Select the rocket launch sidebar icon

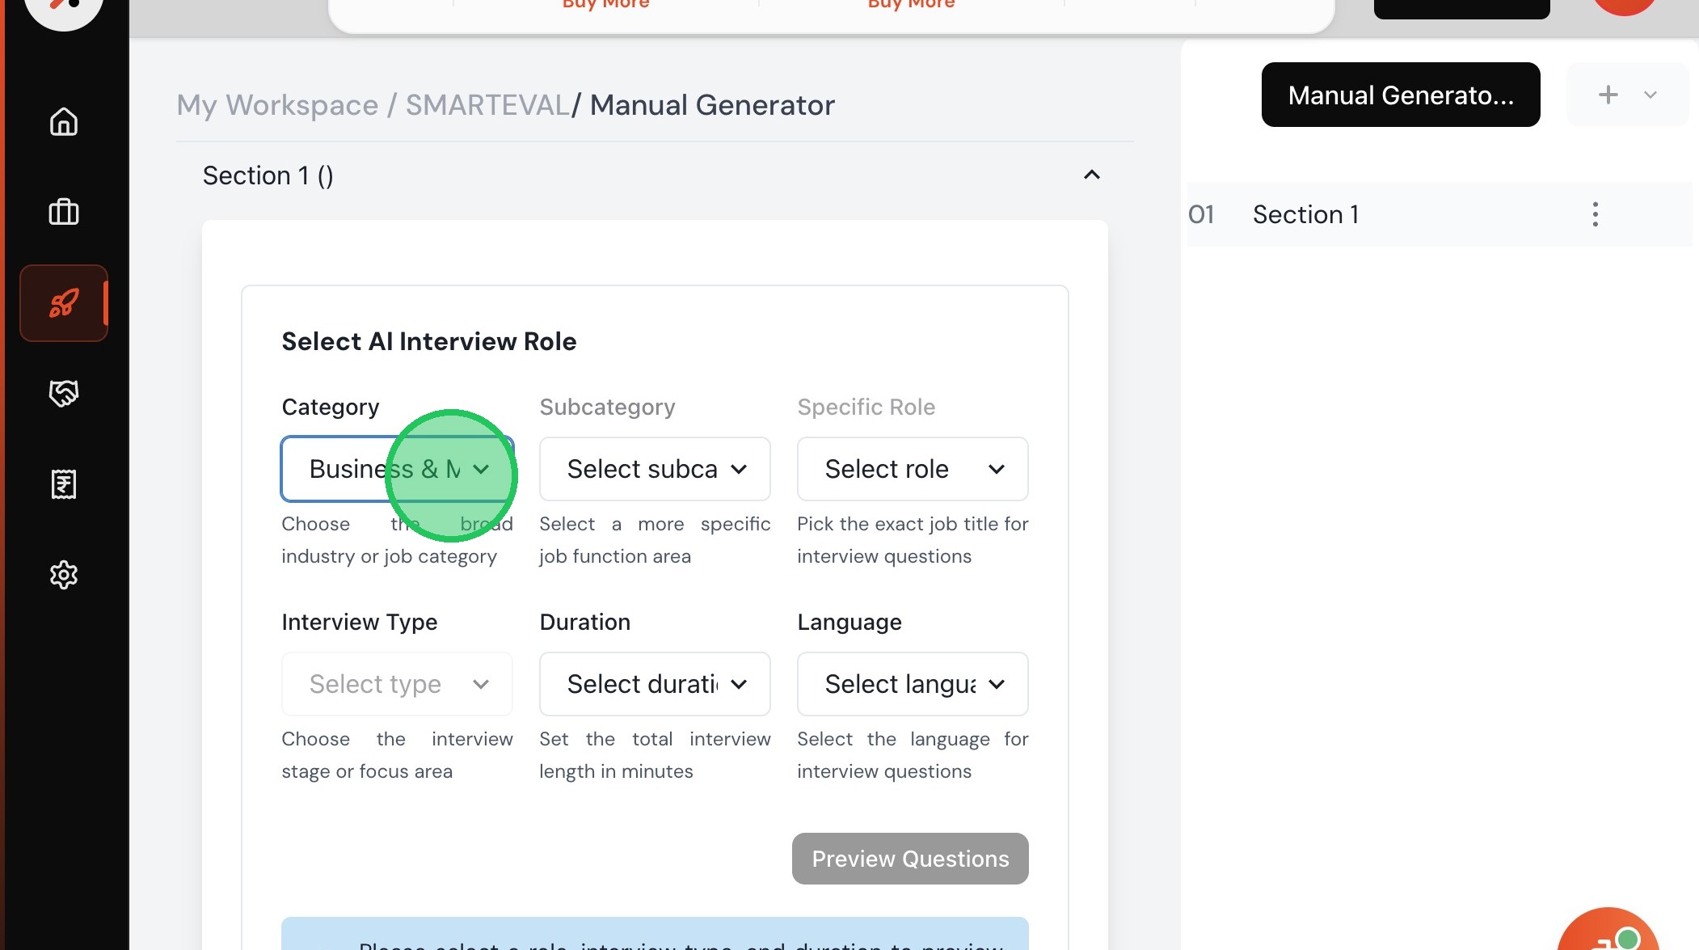pyautogui.click(x=63, y=303)
